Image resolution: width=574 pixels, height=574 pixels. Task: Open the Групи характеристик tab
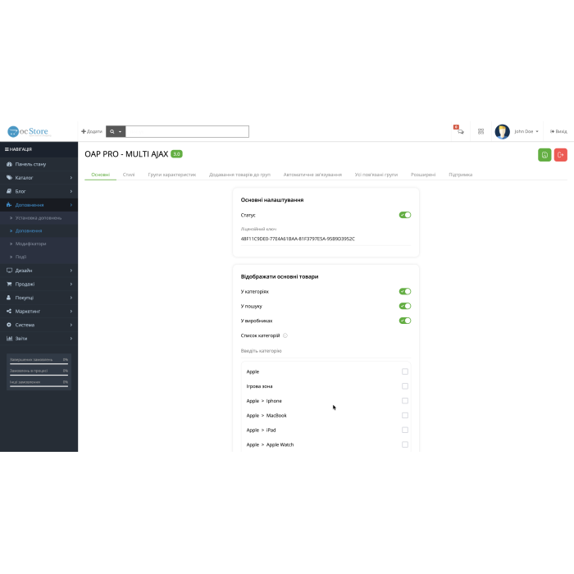172,175
